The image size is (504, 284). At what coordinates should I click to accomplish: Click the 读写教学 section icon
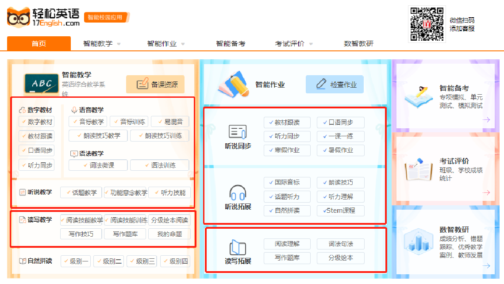(23, 220)
